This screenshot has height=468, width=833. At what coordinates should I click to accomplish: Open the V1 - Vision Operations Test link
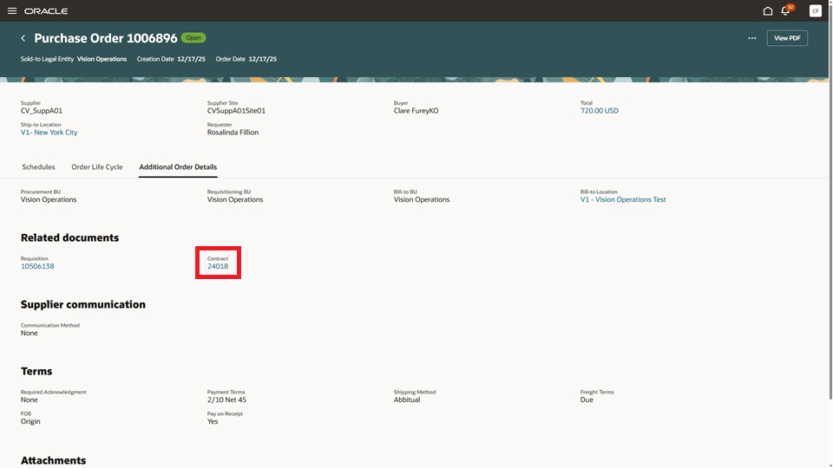[x=623, y=199]
